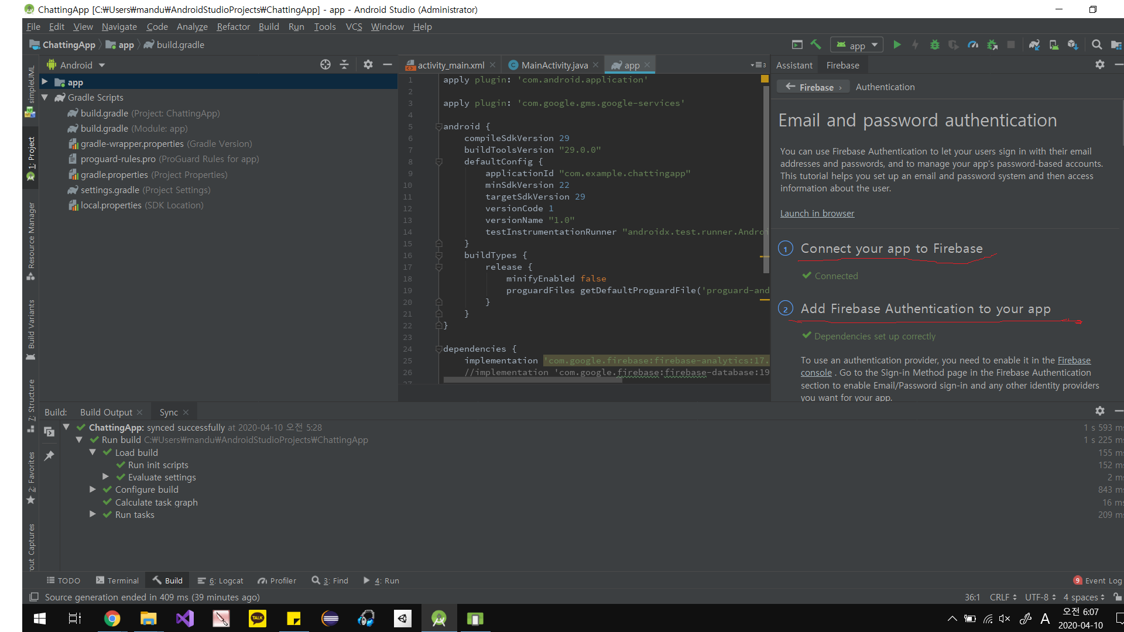Open Build panel settings gear

click(1100, 411)
